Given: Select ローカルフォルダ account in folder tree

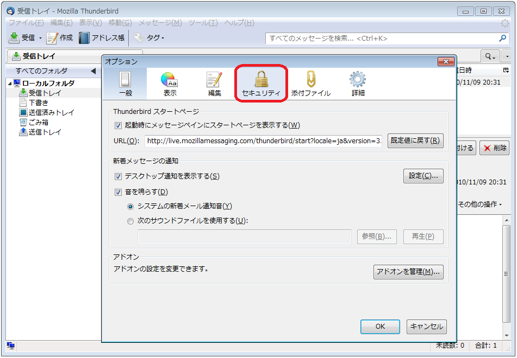Looking at the screenshot, I should [x=48, y=83].
